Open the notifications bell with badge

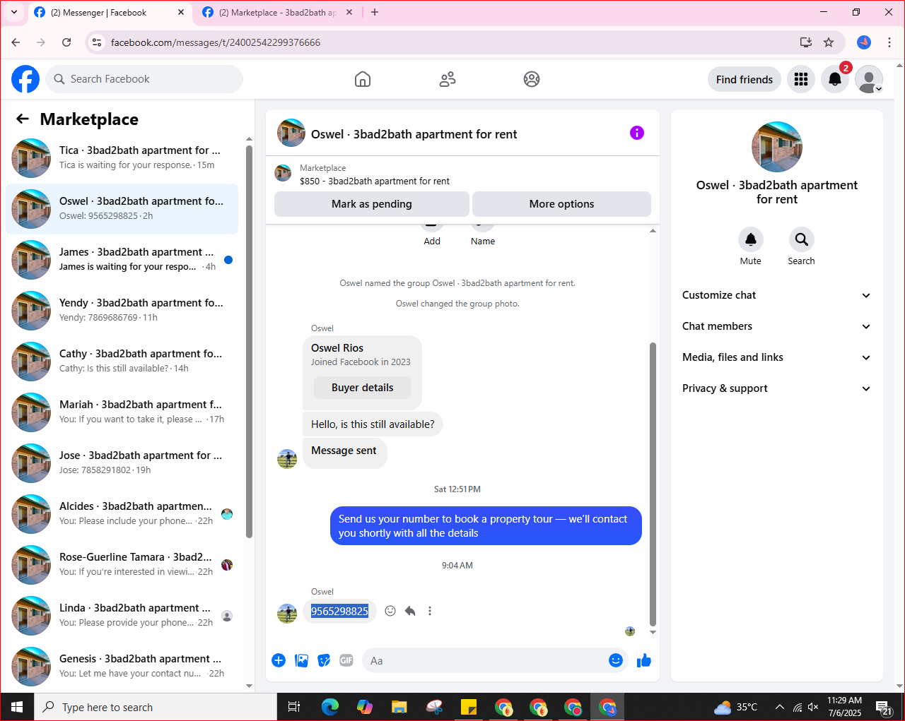coord(835,79)
